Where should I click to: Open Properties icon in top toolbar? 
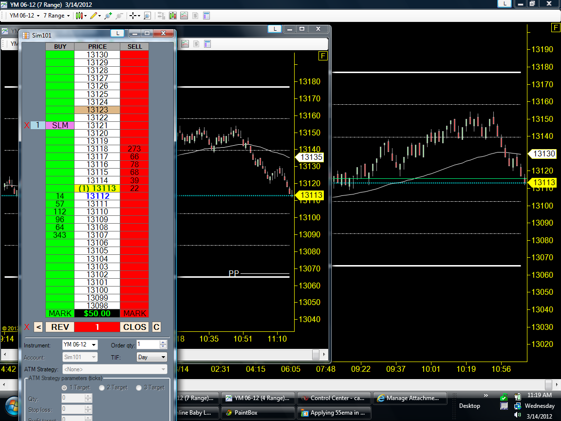[206, 16]
